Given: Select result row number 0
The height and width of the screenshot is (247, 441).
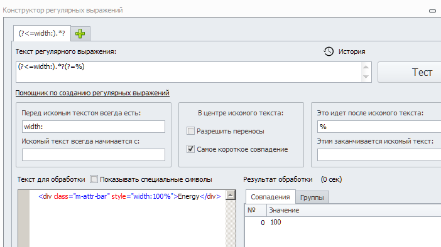Looking at the screenshot, I should coord(263,223).
